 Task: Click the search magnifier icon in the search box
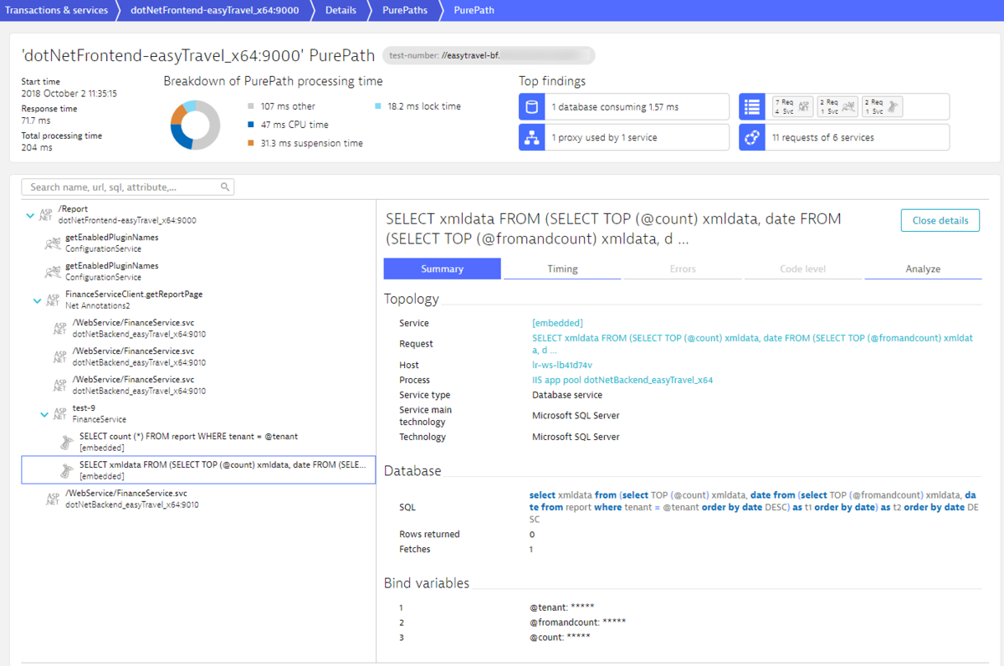224,187
